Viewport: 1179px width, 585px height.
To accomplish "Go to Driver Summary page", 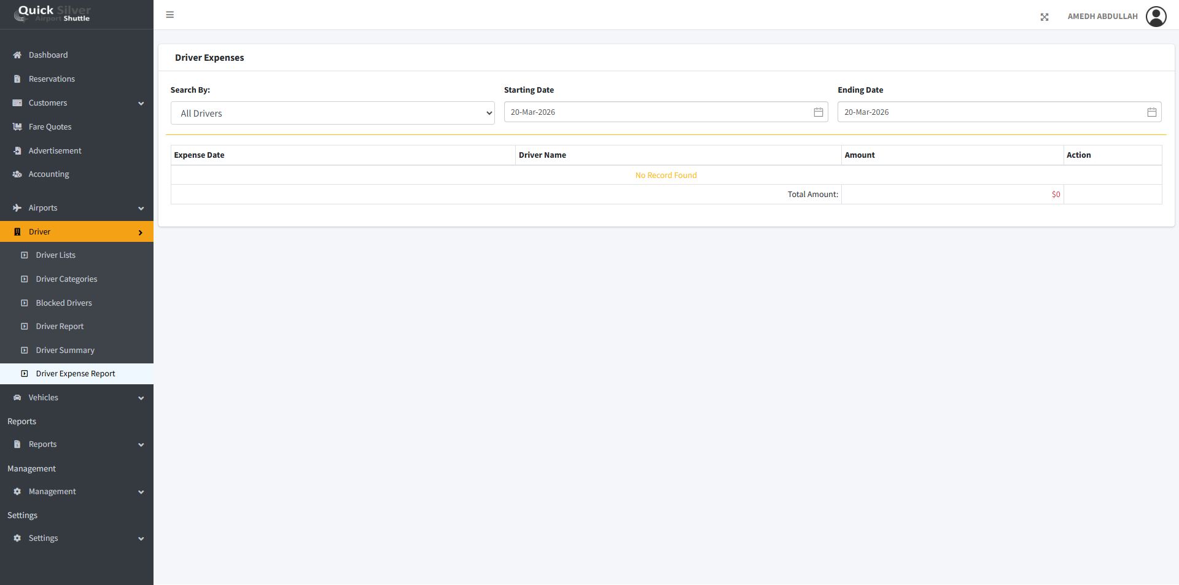I will [x=65, y=351].
